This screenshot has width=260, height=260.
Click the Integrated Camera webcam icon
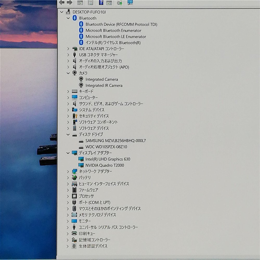pyautogui.click(x=81, y=79)
